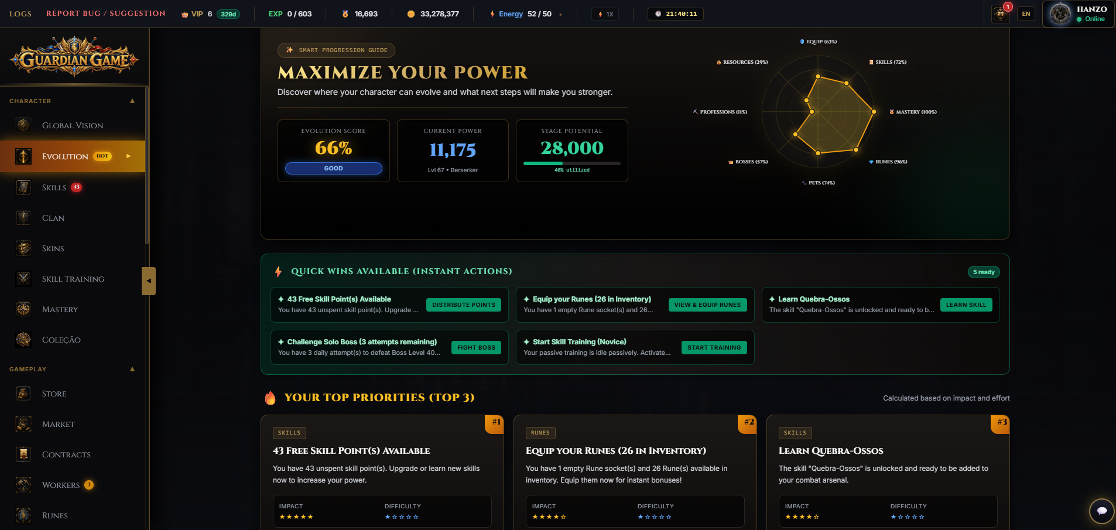Image resolution: width=1116 pixels, height=530 pixels.
Task: Click View & Equip Runes button
Action: click(x=707, y=305)
